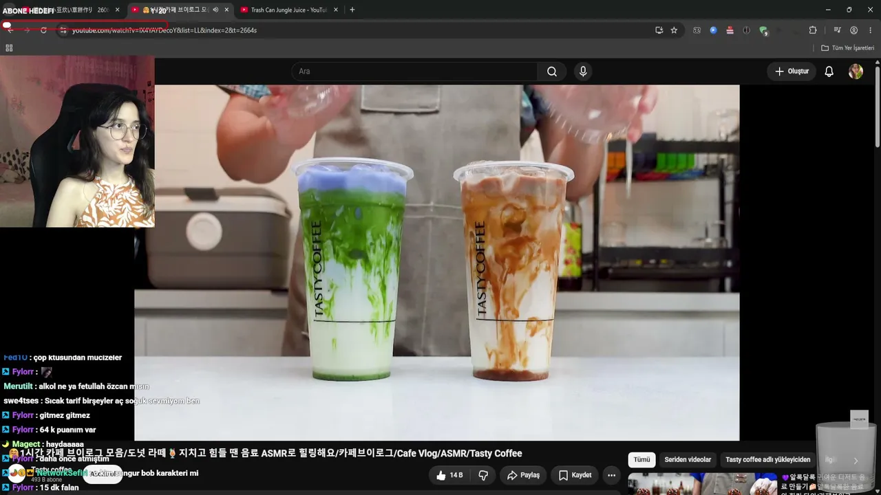881x495 pixels.
Task: Open the media controls icon in toolbar
Action: tap(837, 30)
